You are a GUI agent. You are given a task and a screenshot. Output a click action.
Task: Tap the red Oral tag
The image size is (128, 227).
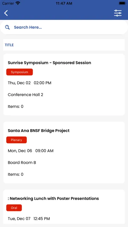(14, 208)
